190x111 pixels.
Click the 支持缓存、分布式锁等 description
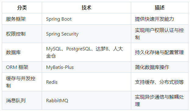coord(159,82)
